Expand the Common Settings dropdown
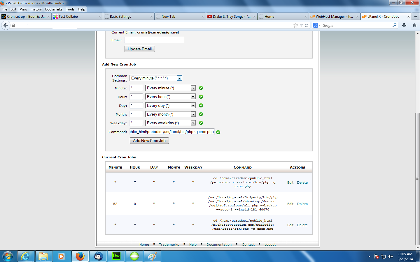This screenshot has height=262, width=420. (x=179, y=78)
